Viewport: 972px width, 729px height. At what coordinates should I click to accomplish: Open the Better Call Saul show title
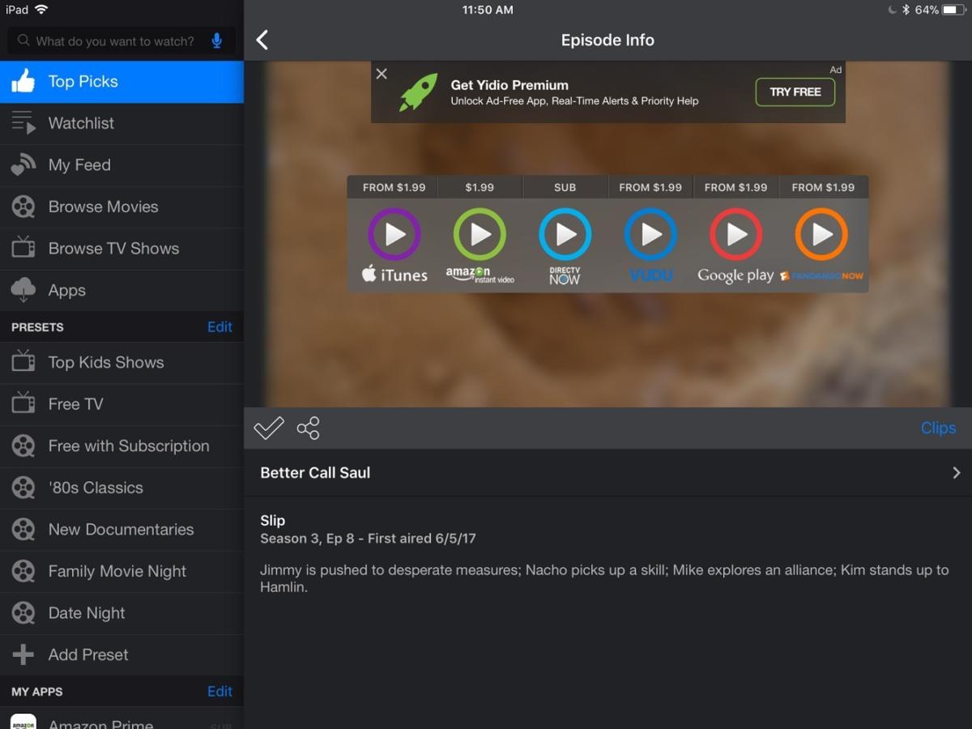tap(315, 473)
